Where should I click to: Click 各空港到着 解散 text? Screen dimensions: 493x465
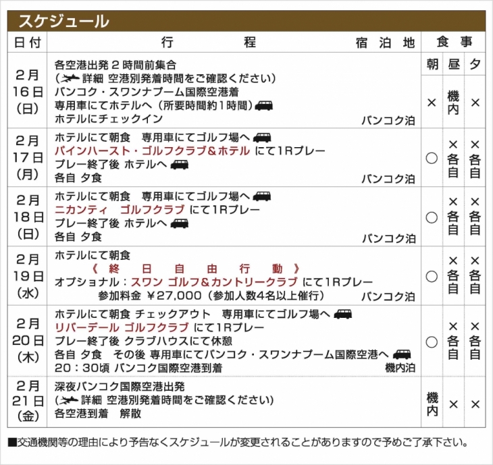point(98,414)
